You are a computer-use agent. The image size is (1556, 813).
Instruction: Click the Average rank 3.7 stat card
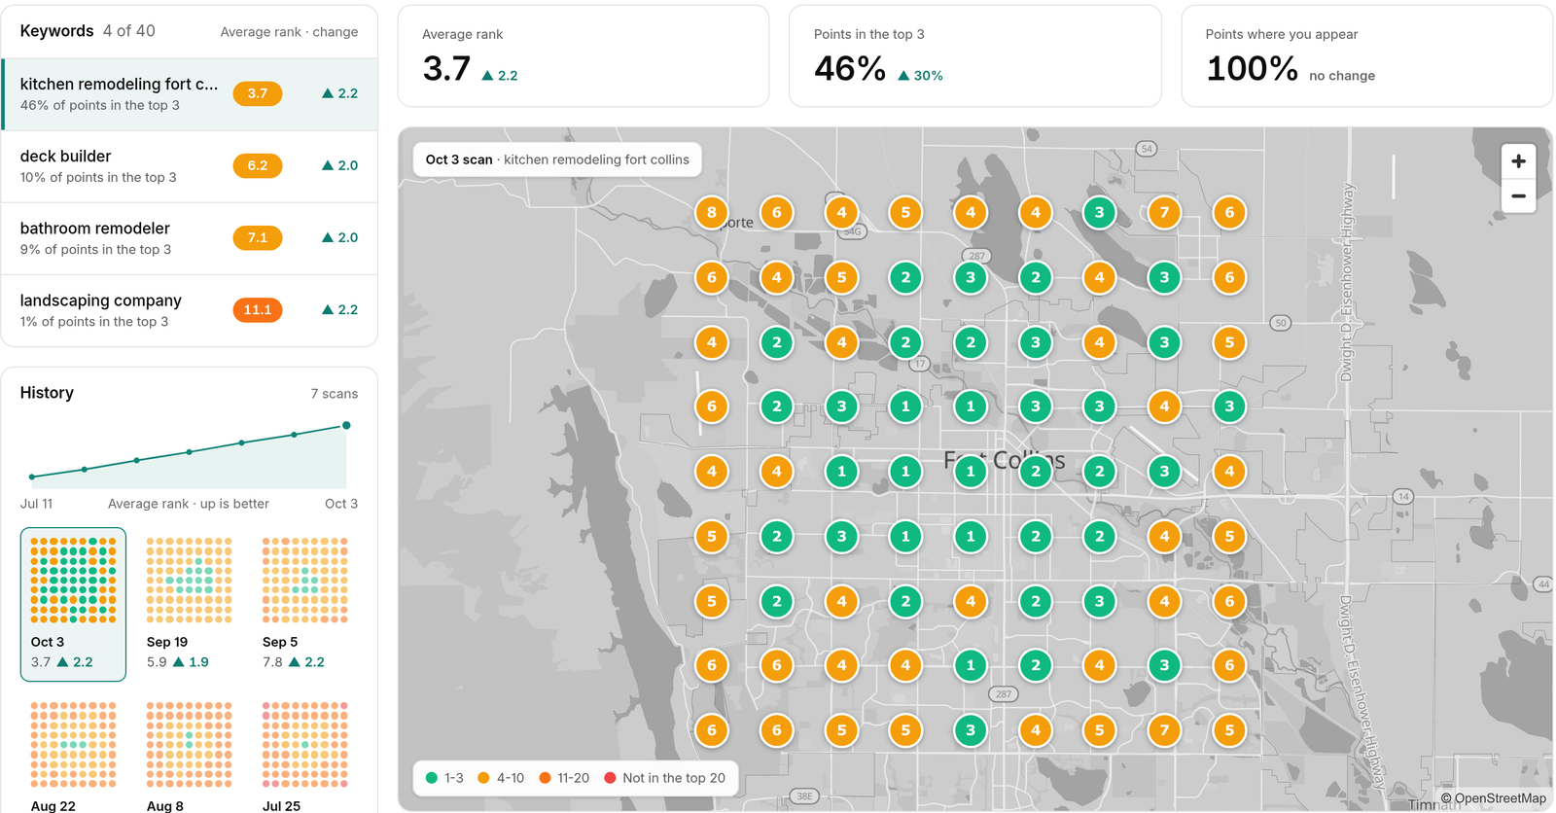pyautogui.click(x=583, y=56)
